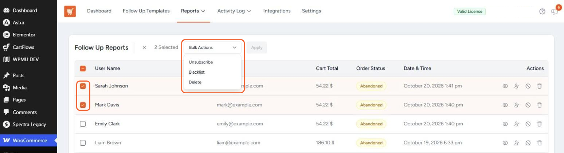Uncheck Sarah Johnson's checkbox

coord(83,86)
